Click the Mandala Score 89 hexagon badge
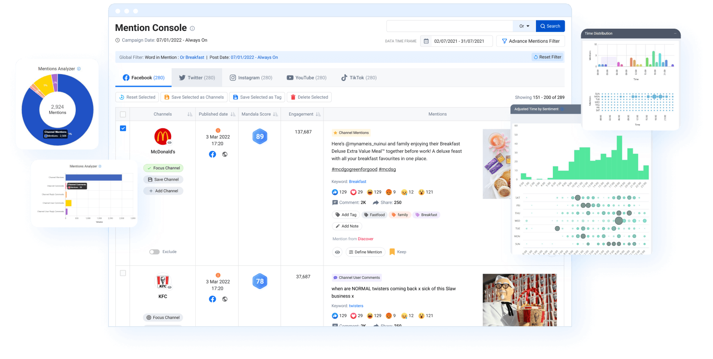The width and height of the screenshot is (713, 359). (260, 137)
